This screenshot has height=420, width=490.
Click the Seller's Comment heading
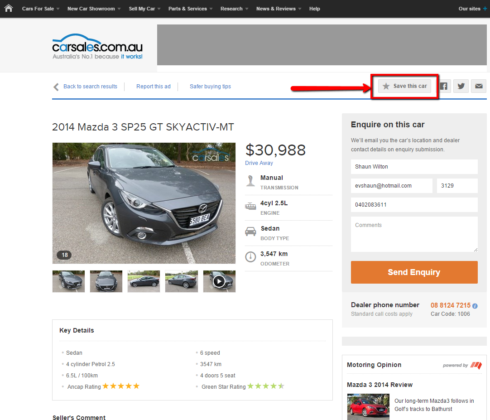click(x=79, y=417)
